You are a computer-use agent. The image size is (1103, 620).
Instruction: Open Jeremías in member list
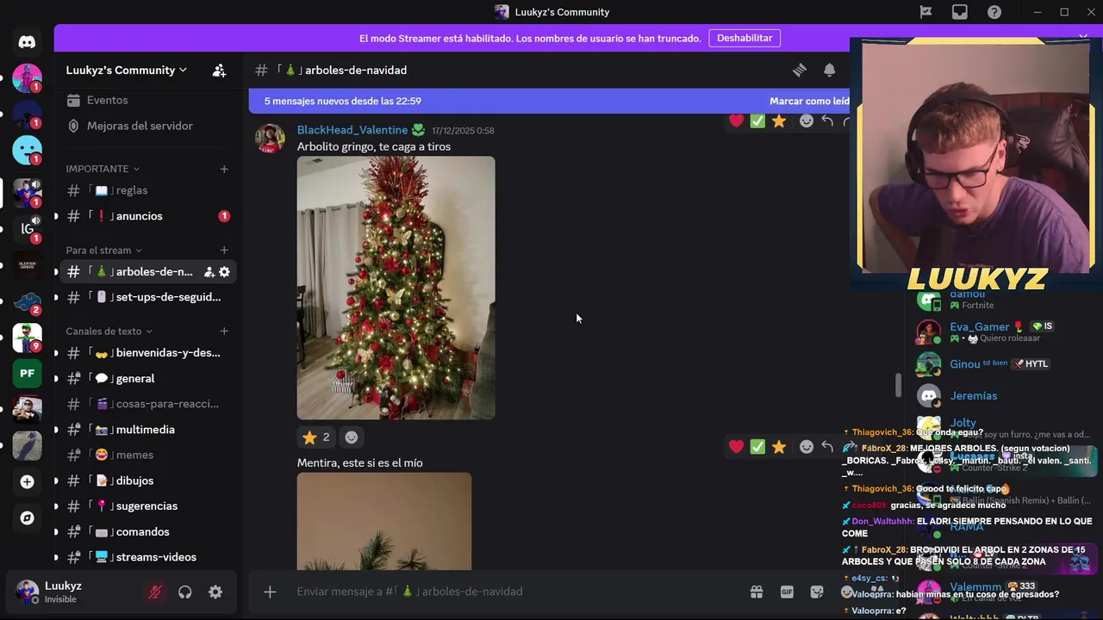tap(973, 396)
